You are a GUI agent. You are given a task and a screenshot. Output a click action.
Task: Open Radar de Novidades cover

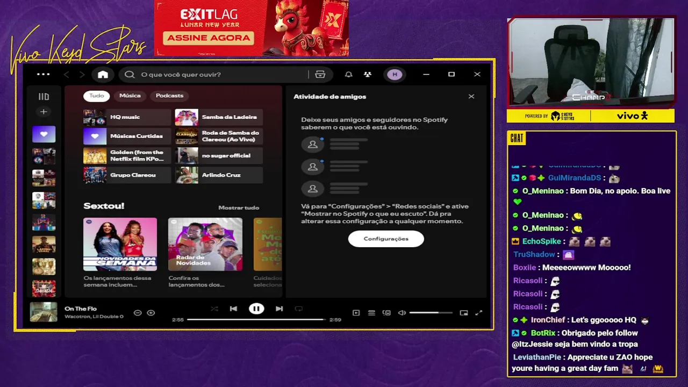pos(205,244)
